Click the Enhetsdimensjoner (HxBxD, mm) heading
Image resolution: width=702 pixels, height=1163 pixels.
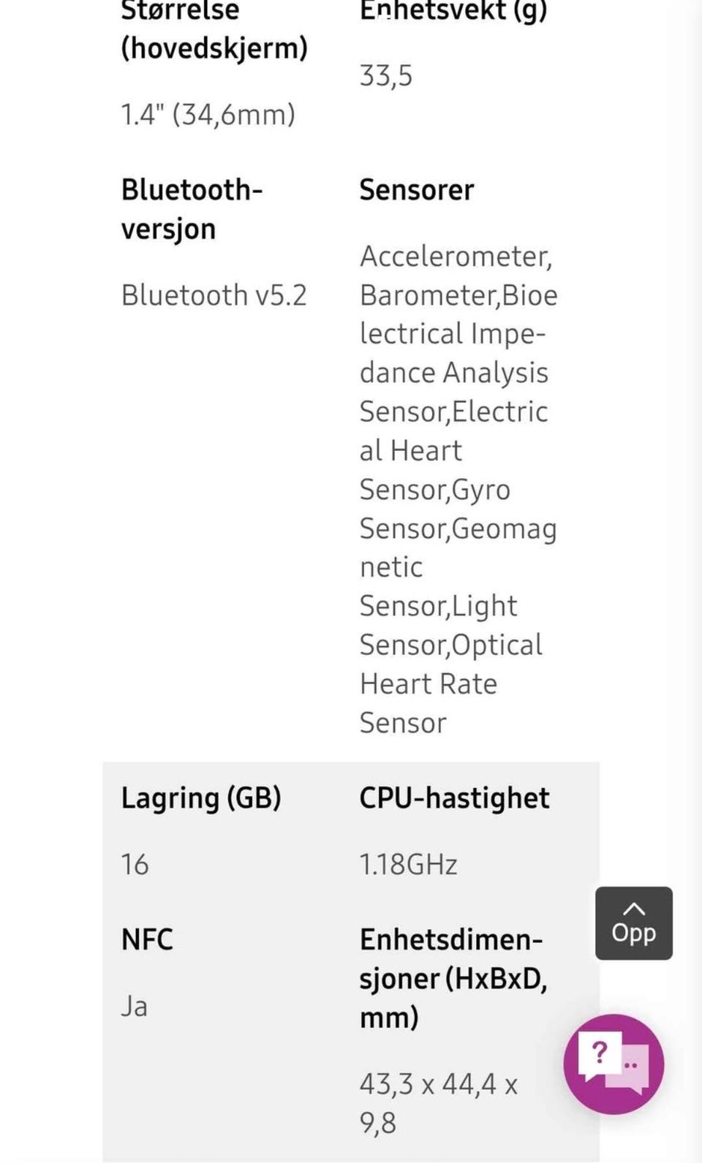(453, 978)
